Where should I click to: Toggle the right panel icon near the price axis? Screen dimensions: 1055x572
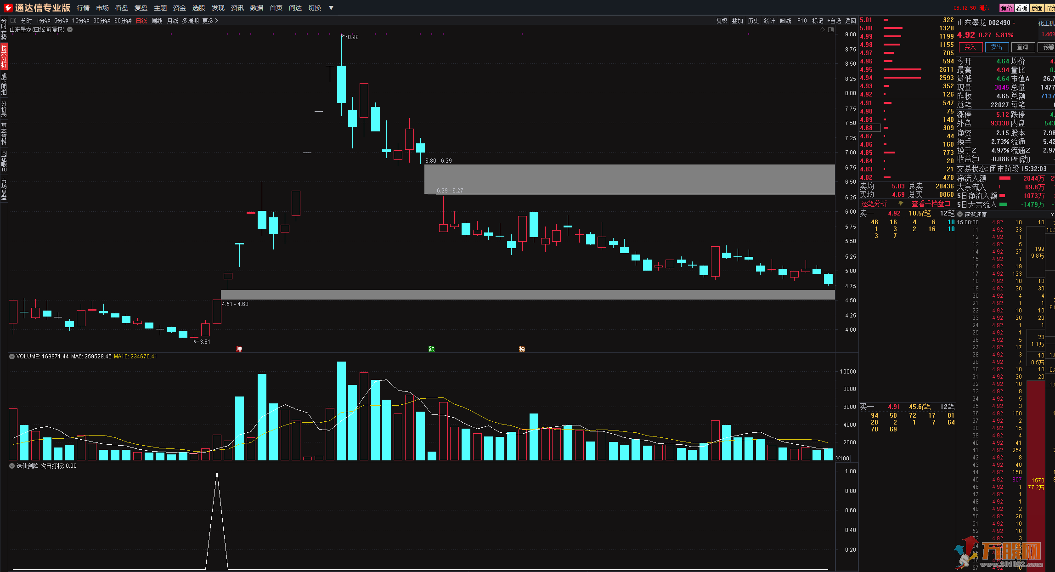[x=830, y=30]
